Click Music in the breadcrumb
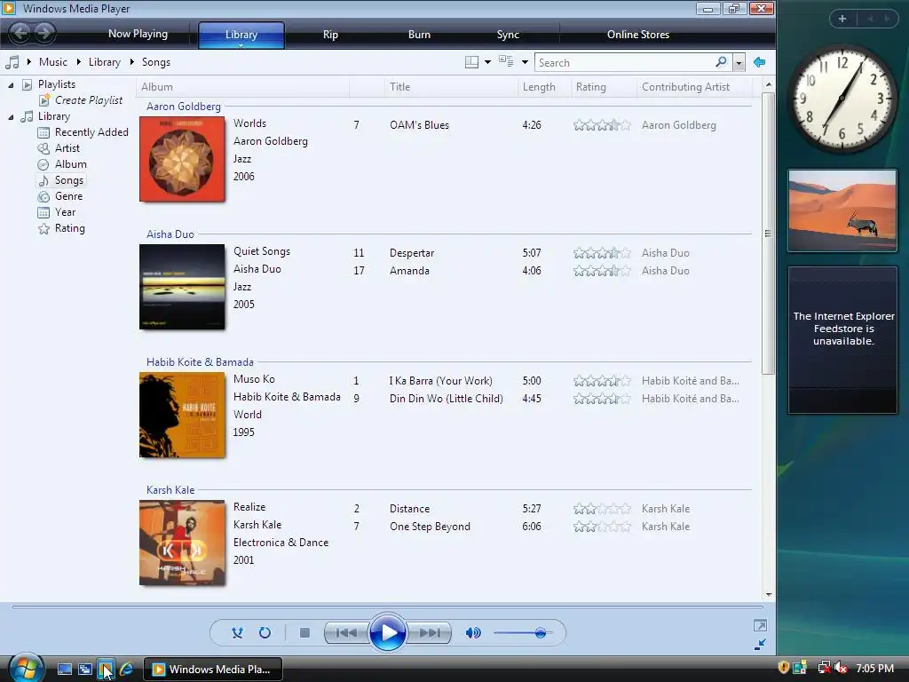This screenshot has width=909, height=682. tap(52, 62)
